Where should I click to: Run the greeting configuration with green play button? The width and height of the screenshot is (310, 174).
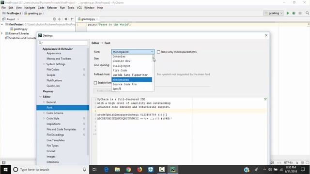(288, 13)
